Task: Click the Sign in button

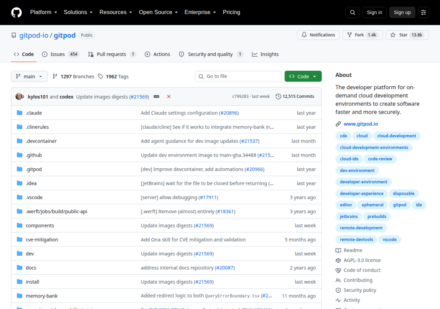Action: tap(374, 12)
